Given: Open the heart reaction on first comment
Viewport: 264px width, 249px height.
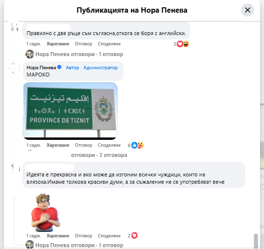Looking at the screenshot, I should tap(180, 44).
